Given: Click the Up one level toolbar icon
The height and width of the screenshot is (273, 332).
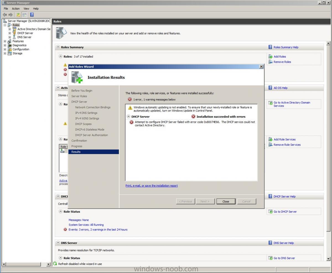Looking at the screenshot, I should point(18,15).
